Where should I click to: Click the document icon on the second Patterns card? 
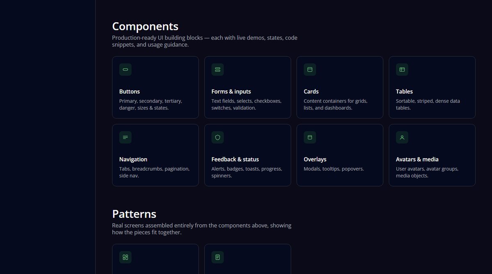coord(218,257)
